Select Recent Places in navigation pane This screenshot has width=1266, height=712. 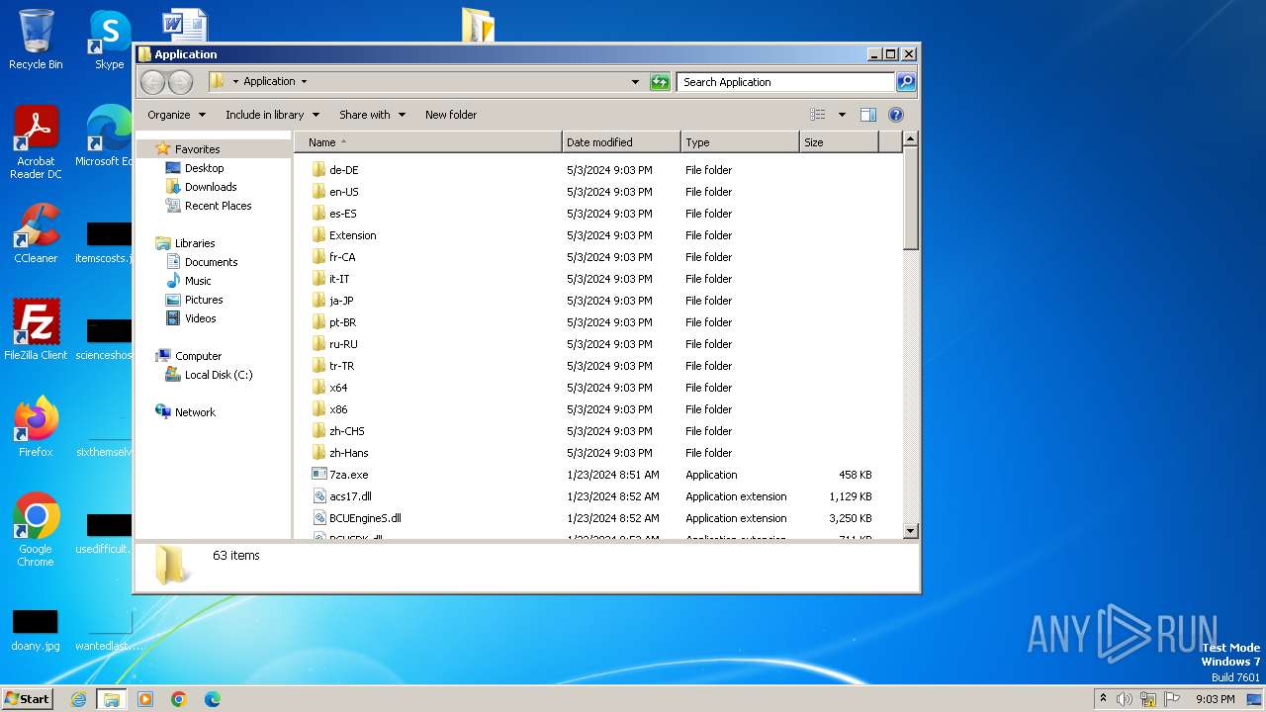pos(218,206)
